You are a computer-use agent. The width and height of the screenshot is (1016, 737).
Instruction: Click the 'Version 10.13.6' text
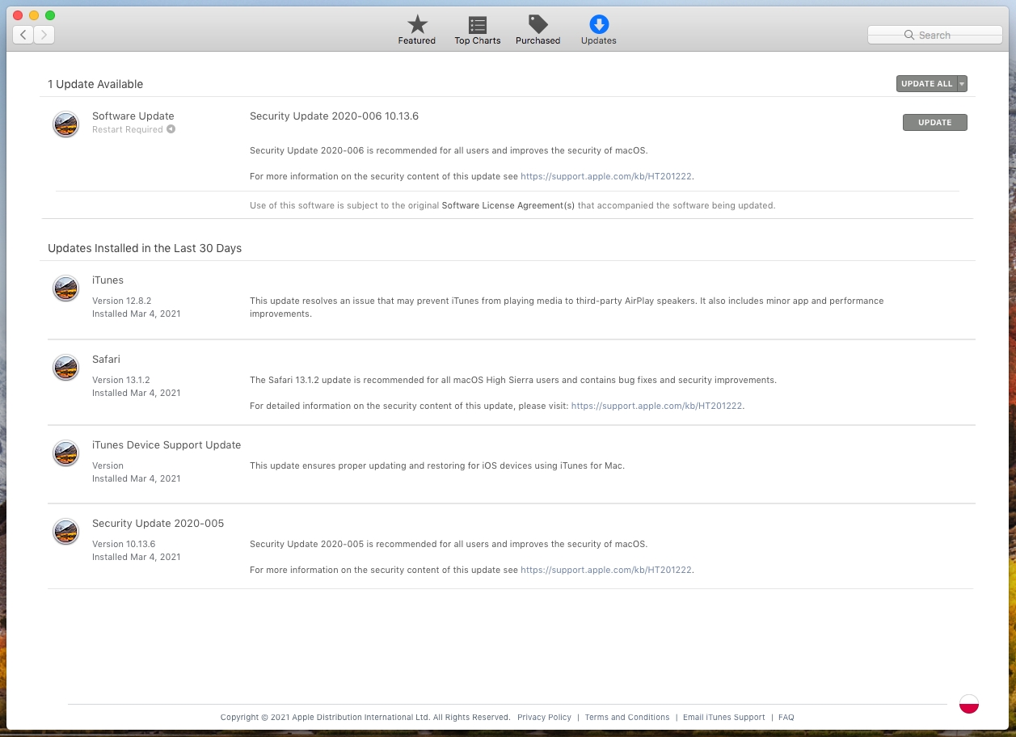point(124,544)
